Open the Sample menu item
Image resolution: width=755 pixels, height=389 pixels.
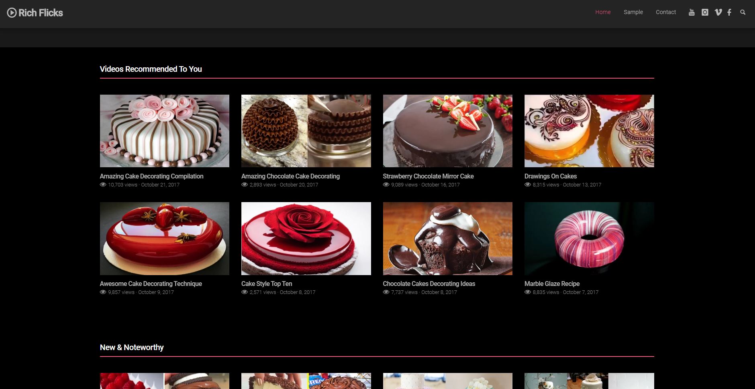(633, 12)
